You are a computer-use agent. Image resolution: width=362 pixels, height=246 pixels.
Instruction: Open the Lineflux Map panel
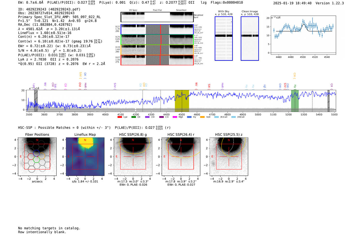[85, 157]
